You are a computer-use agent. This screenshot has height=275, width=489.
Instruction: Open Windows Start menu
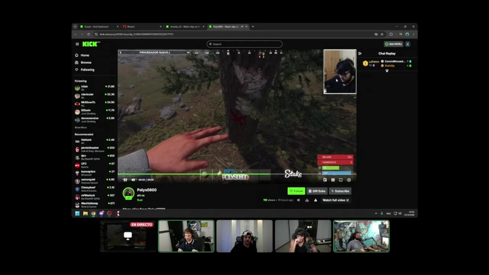point(77,214)
